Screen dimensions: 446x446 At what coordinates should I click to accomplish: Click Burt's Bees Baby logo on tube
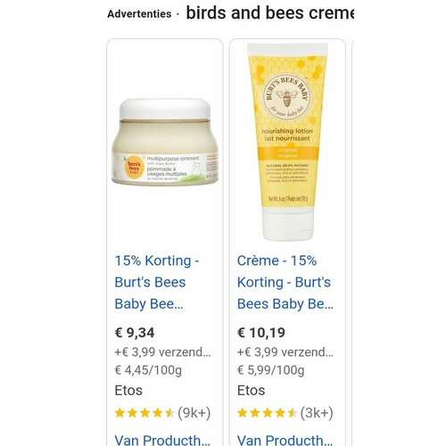[x=287, y=96]
